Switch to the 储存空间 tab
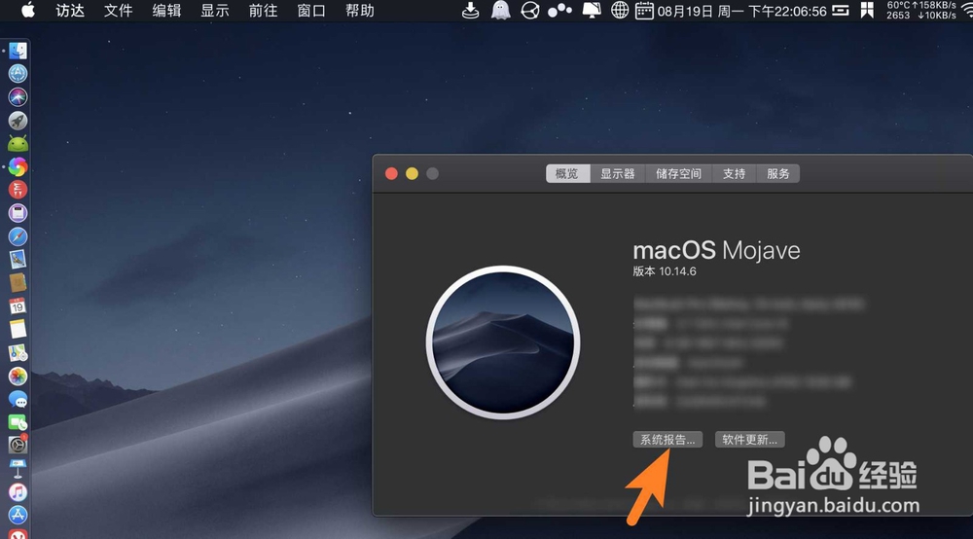 [679, 174]
